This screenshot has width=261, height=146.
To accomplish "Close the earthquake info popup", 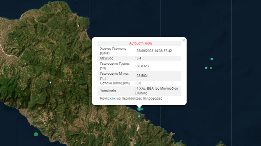I will (x=184, y=40).
